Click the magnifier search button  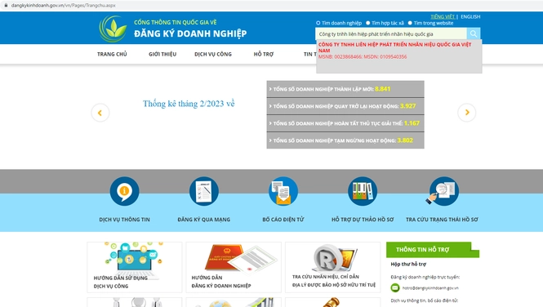point(473,33)
